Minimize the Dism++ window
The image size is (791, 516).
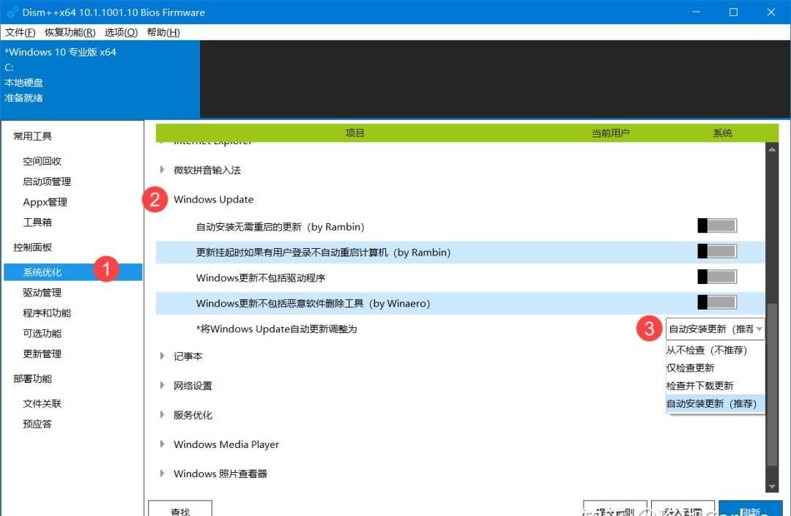coord(697,12)
